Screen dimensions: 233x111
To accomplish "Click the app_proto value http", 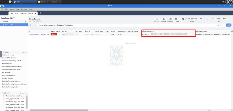I will 119,34.
